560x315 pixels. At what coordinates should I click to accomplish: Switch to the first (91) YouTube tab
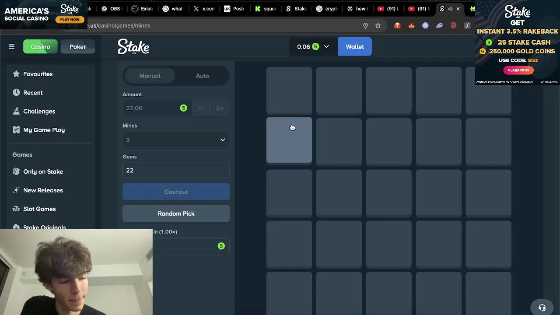388,9
